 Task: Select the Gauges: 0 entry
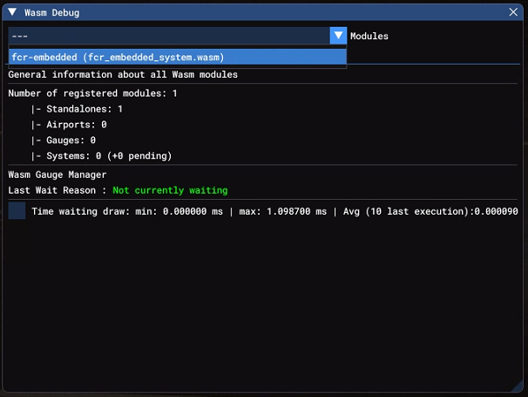(x=64, y=140)
